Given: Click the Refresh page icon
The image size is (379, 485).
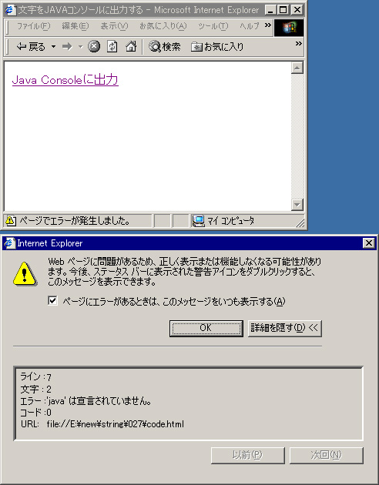Looking at the screenshot, I should coord(112,46).
